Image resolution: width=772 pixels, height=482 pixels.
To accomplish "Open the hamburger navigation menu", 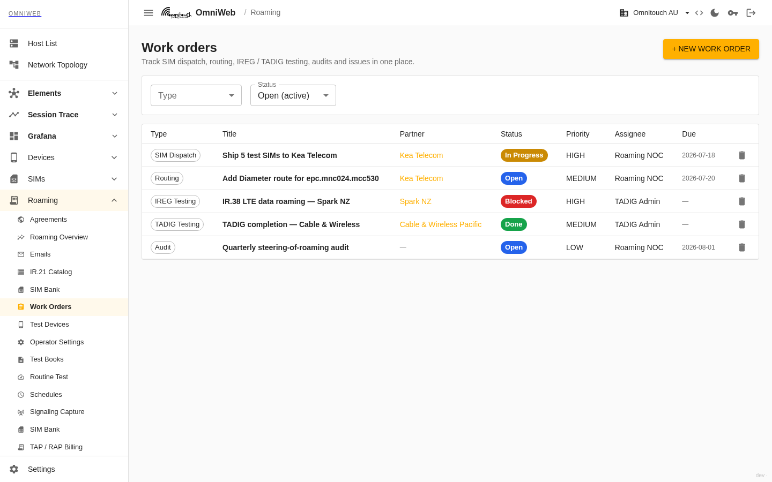I will (149, 13).
